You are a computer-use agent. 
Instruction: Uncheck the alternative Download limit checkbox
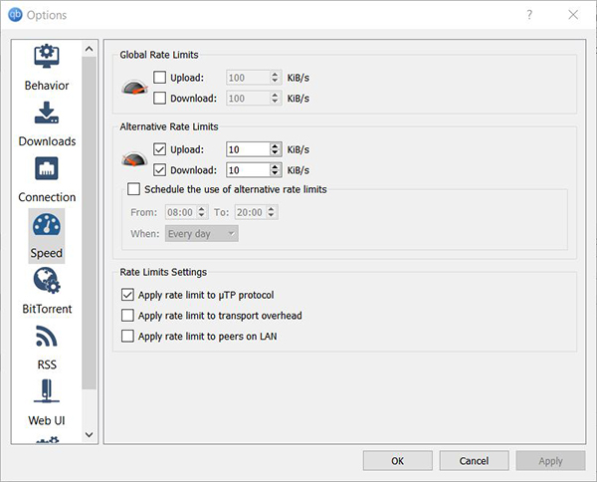click(x=159, y=170)
